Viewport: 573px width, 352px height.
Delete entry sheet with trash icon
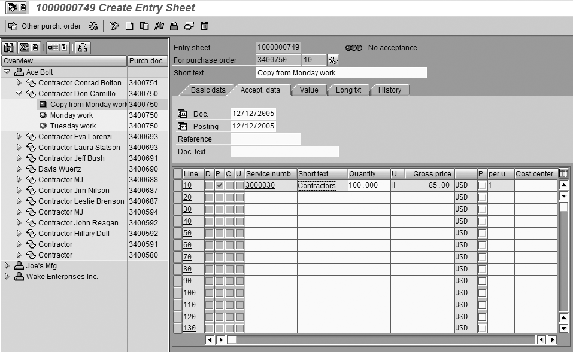click(x=204, y=26)
